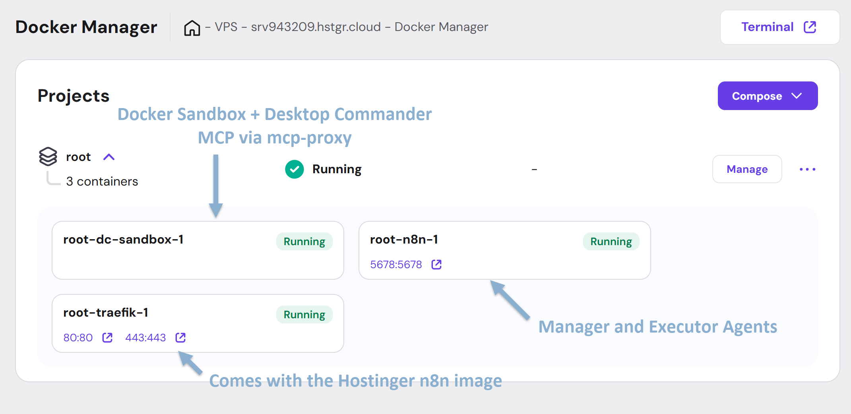851x414 pixels.
Task: Select the root-dc-sandbox-1 container card
Action: point(198,250)
